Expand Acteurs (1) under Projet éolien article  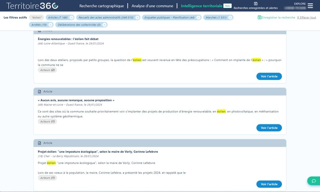click(47, 178)
